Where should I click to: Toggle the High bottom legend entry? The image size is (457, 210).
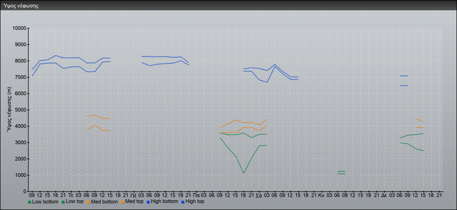(162, 202)
